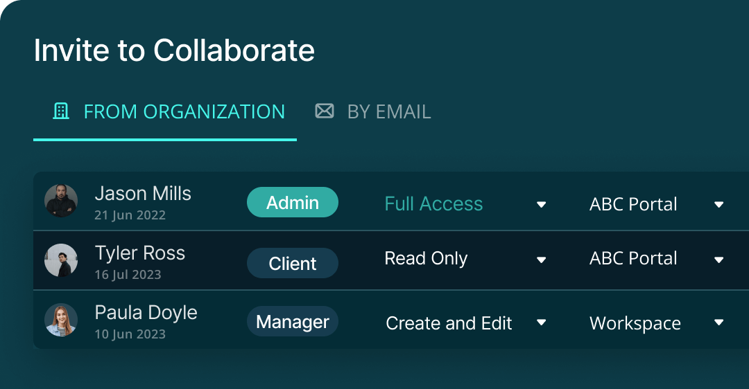Select the Paula Doyle name
This screenshot has width=749, height=389.
coord(146,313)
